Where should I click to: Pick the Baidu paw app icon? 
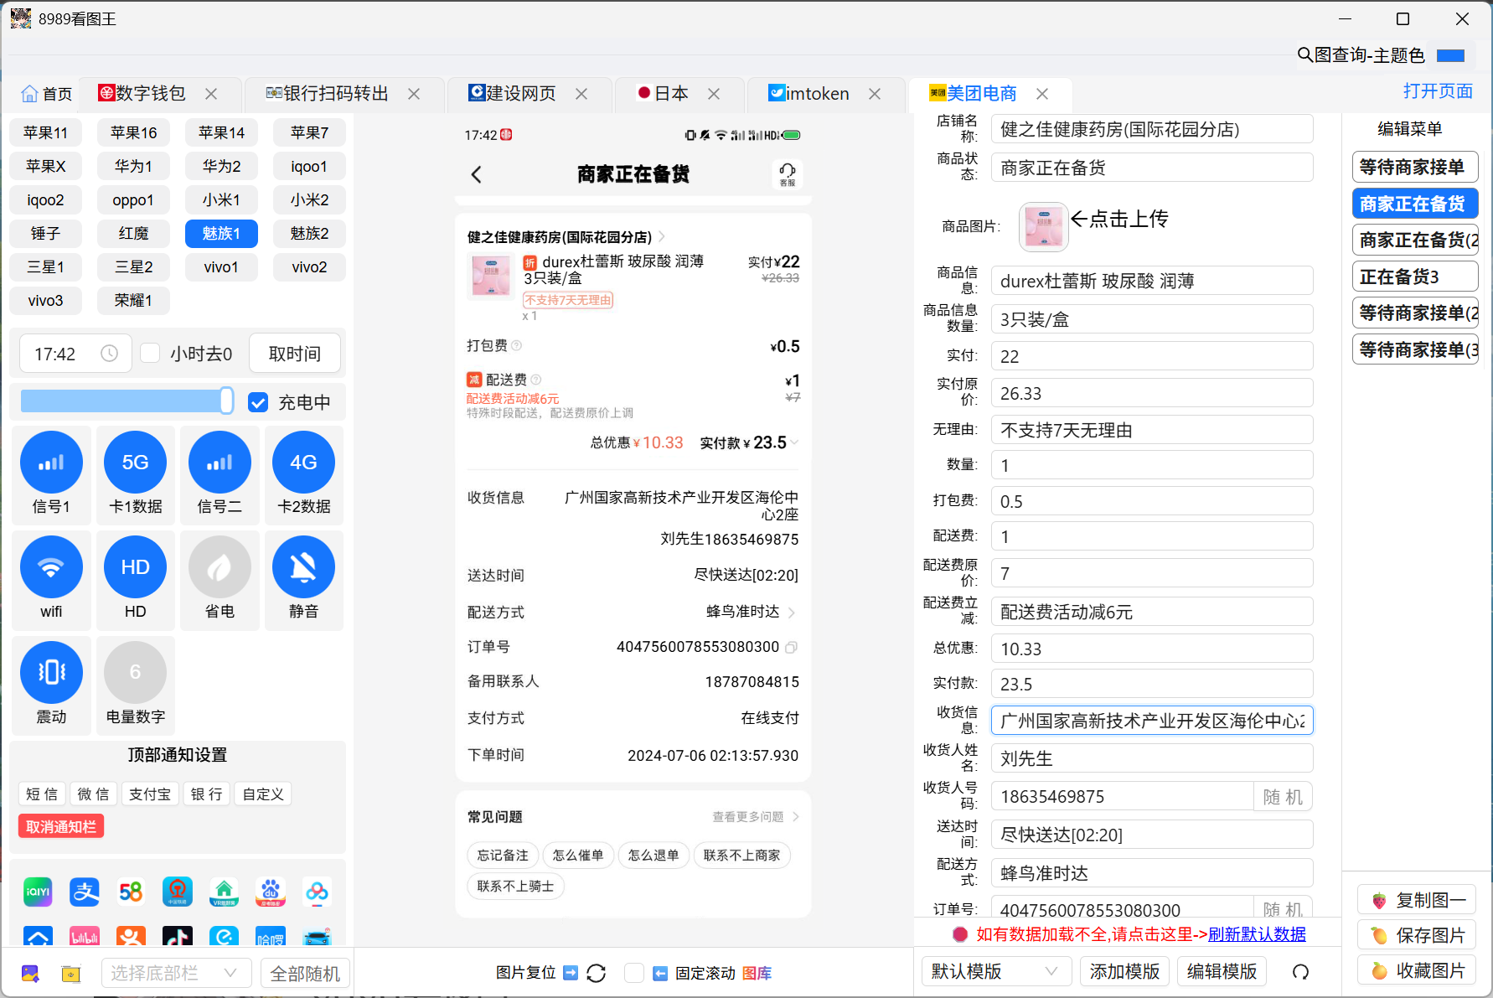pyautogui.click(x=271, y=892)
